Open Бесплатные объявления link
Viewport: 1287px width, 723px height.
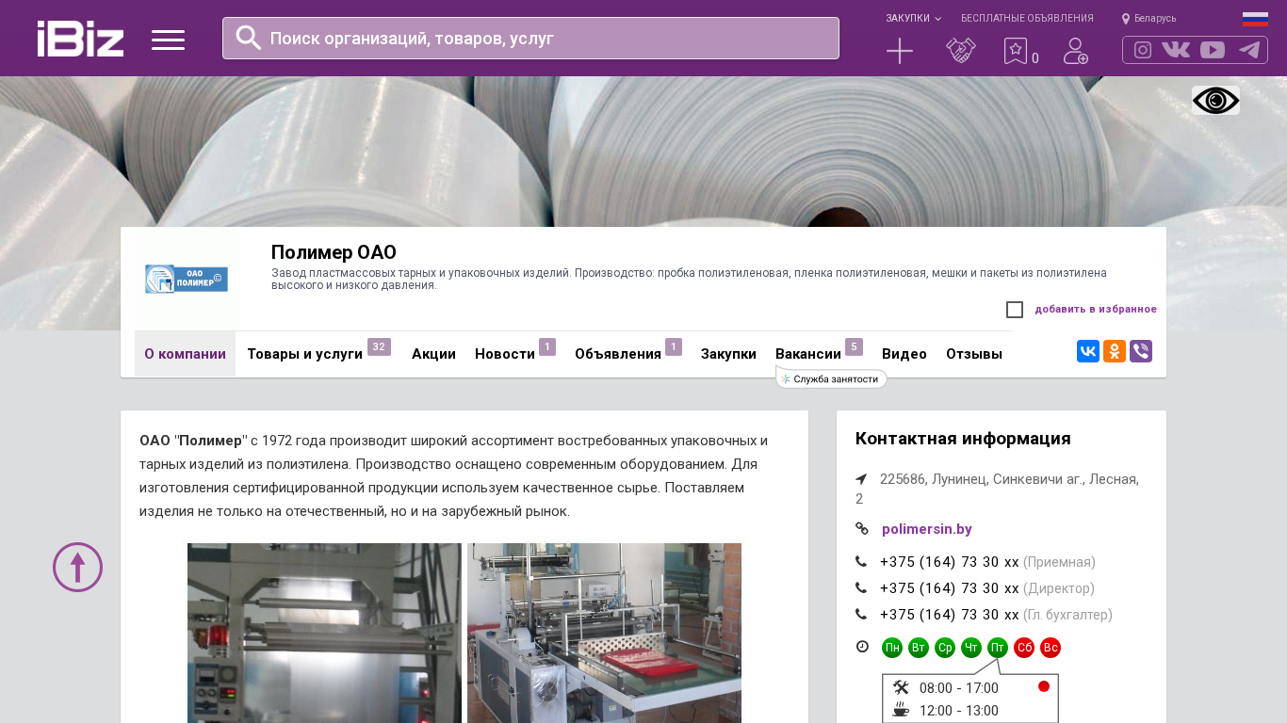click(x=1027, y=18)
